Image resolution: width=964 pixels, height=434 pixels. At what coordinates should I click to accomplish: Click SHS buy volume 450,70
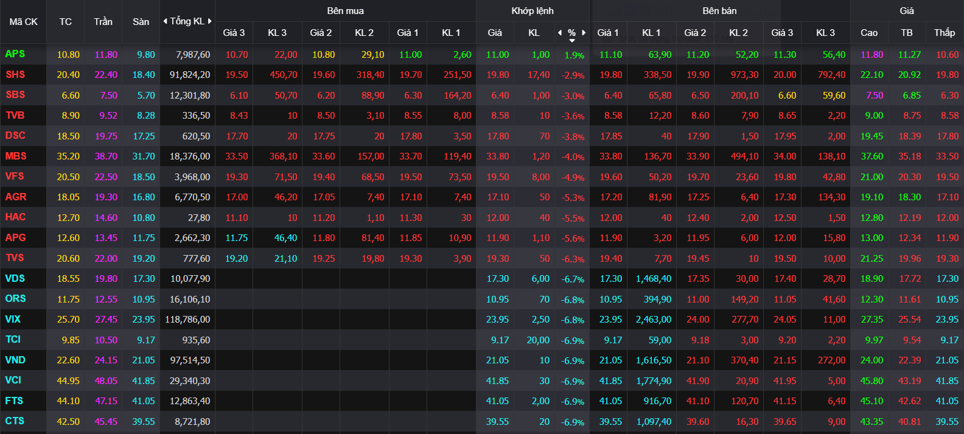[284, 75]
